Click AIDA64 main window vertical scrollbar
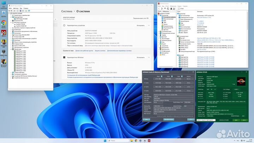This screenshot has width=254, height=143. tap(247, 21)
